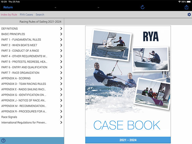Expand Appendix J Notice of Race chevron
192x144 pixels.
tap(61, 100)
